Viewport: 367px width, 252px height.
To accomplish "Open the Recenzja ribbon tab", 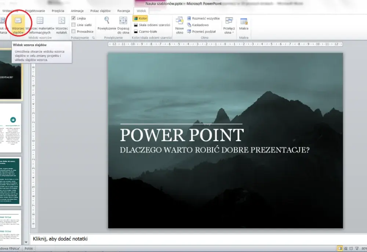I will tap(124, 11).
